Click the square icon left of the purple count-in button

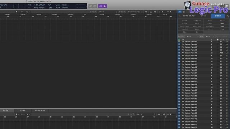[95, 6]
